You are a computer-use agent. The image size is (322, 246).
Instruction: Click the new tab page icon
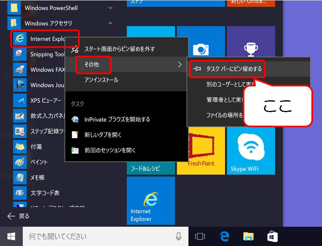coord(75,135)
